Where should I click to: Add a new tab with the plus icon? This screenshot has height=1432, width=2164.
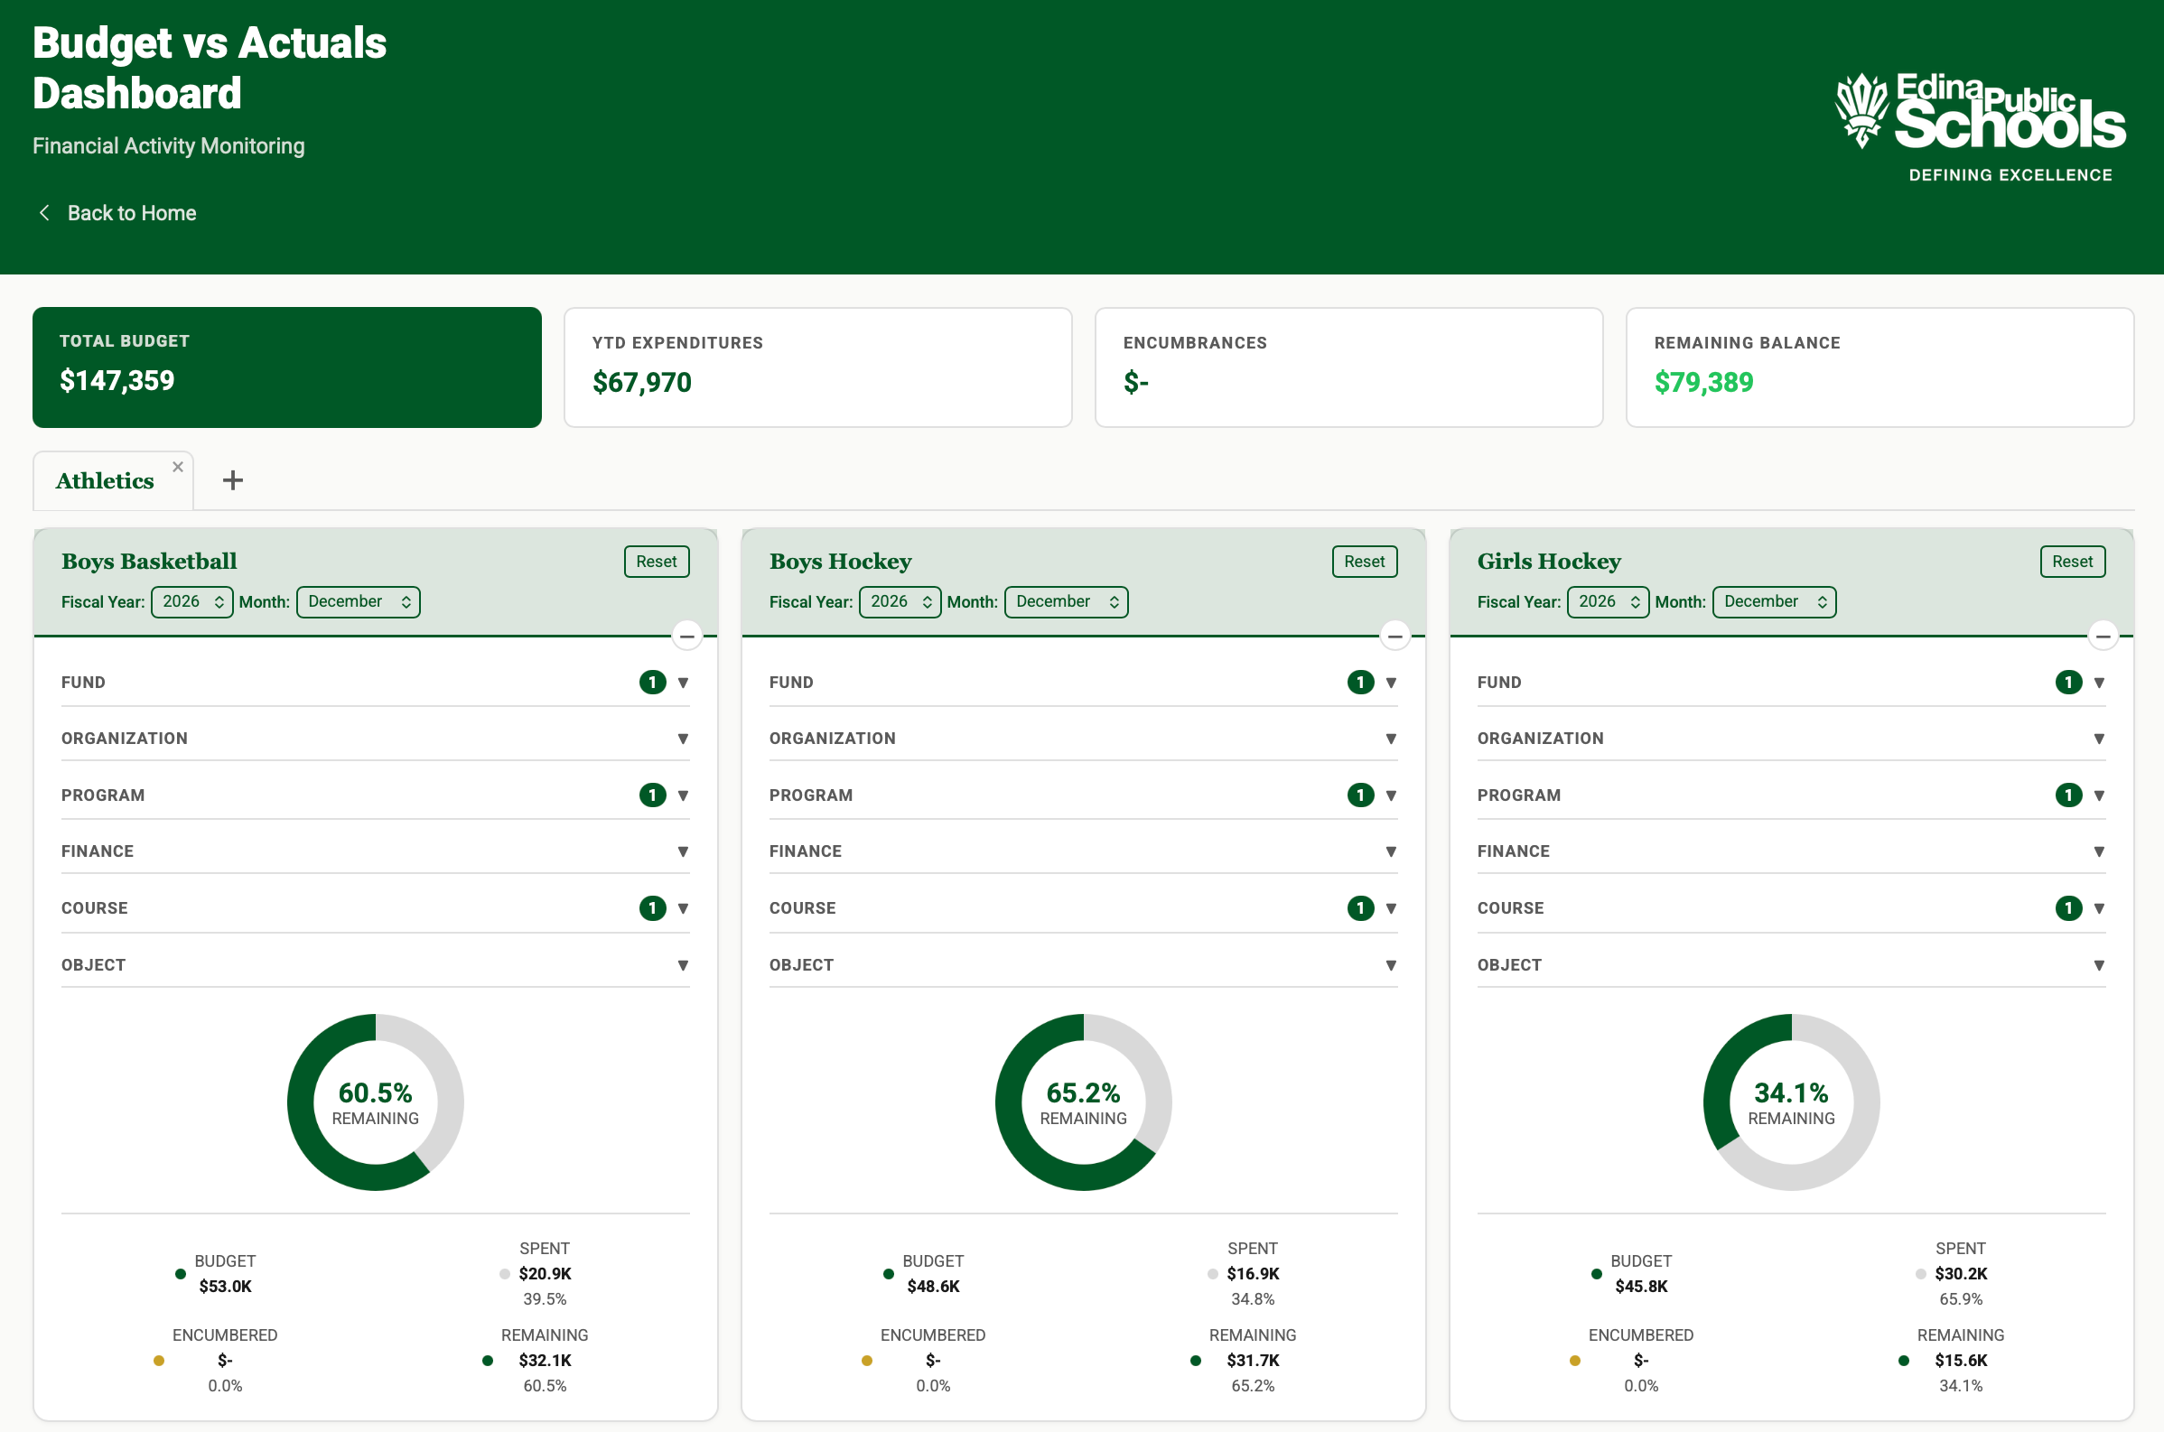232,479
